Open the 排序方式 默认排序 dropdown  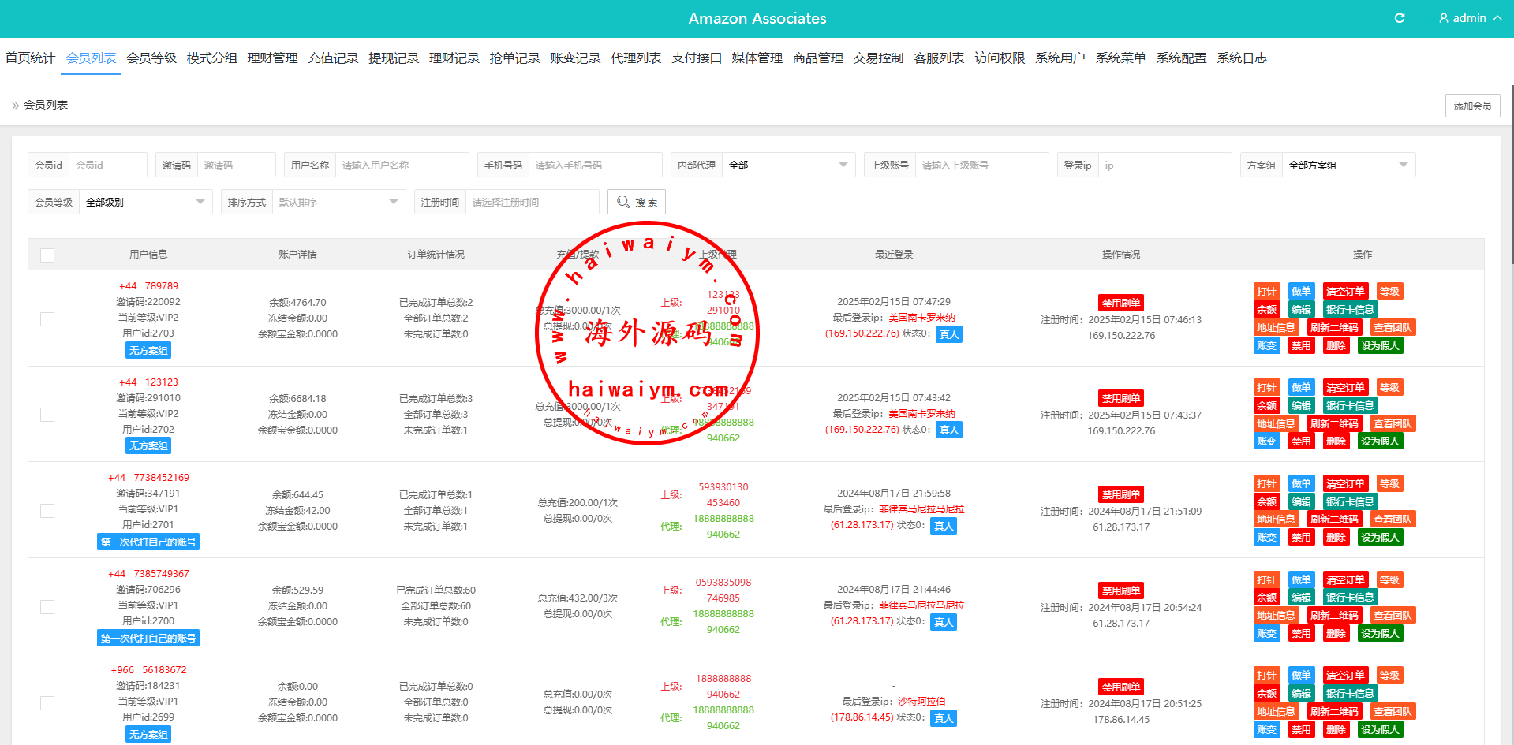338,202
